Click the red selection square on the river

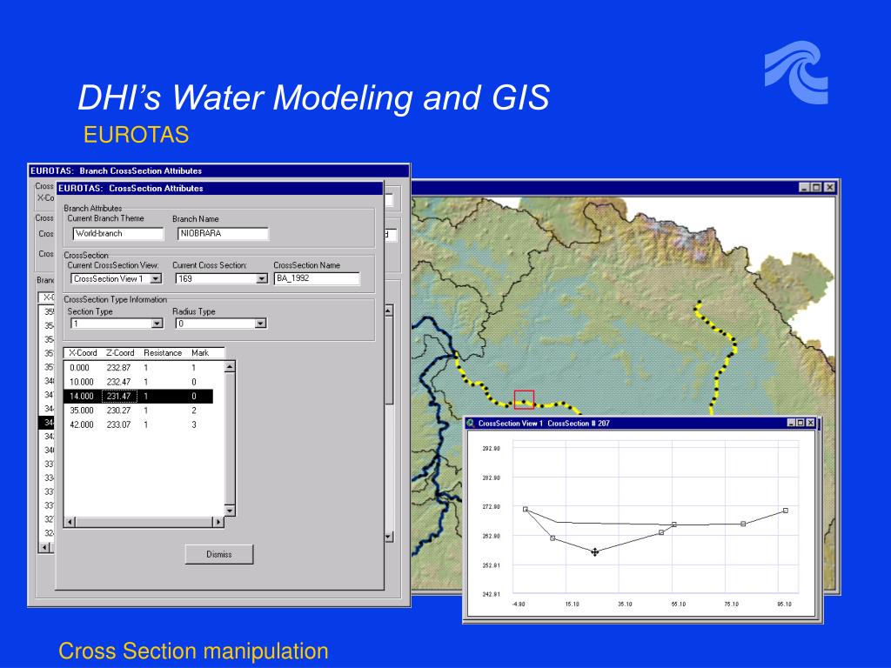coord(524,400)
